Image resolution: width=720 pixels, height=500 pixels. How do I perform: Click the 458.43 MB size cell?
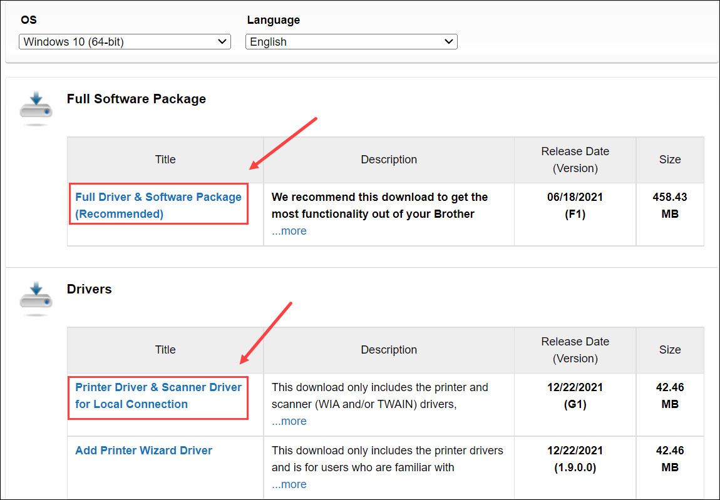point(670,205)
